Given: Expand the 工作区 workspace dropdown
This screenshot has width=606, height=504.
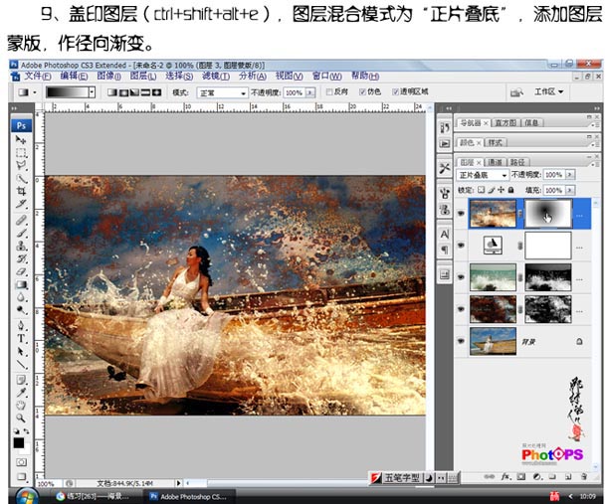Looking at the screenshot, I should [x=549, y=92].
